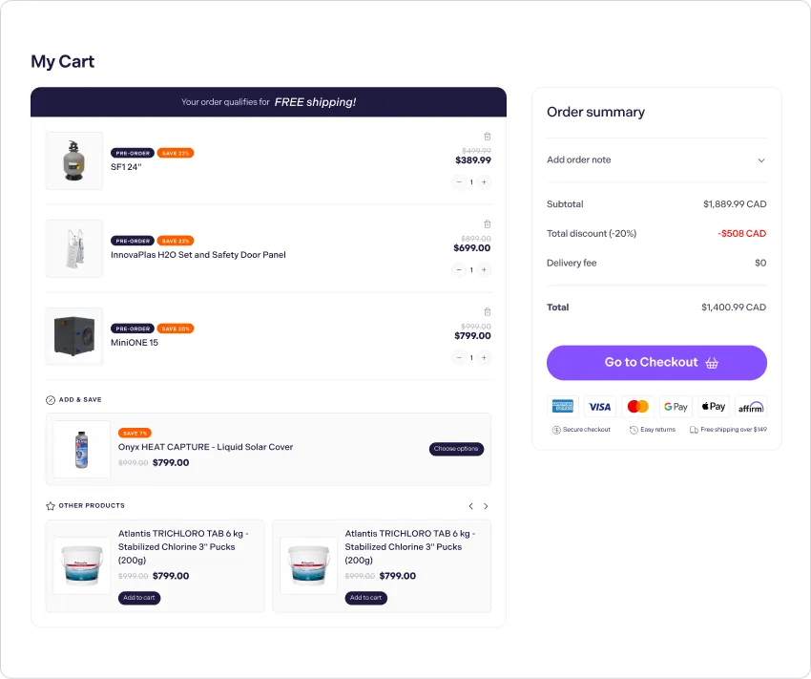The width and height of the screenshot is (811, 679).
Task: Click the Add & Save circle icon
Action: pos(51,400)
